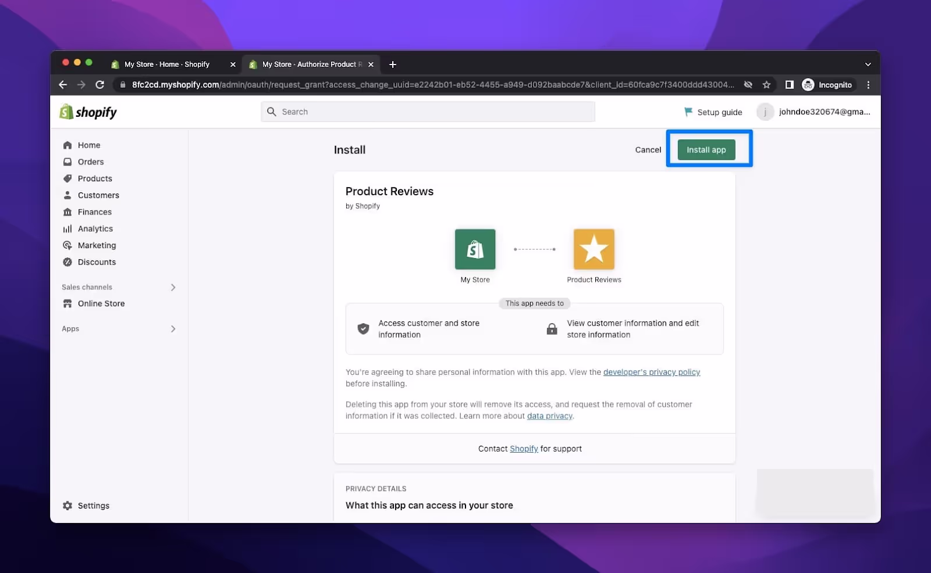The width and height of the screenshot is (931, 573).
Task: Open Analytics via its bar chart icon
Action: click(67, 229)
